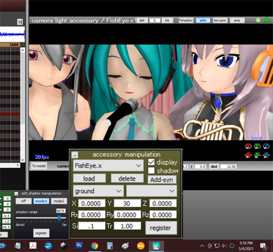
Task: Open Paint palette app in taskbar
Action: pos(125,246)
